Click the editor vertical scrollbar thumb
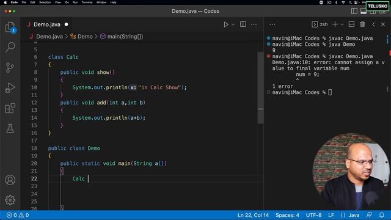Screen dimensions: 391x220 click(261, 88)
